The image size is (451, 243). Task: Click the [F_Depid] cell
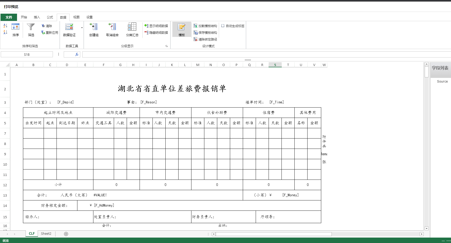tap(66, 102)
